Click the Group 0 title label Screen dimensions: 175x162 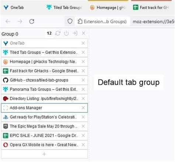point(10,34)
